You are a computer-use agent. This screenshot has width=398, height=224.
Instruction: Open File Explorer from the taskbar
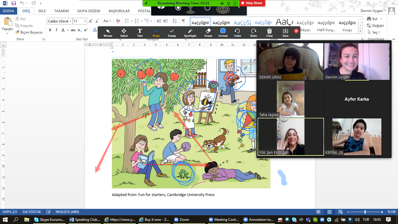pos(27,220)
